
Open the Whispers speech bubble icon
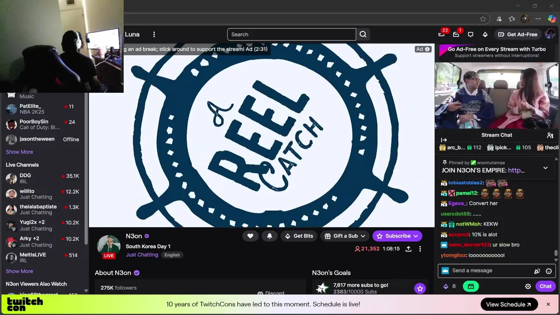(x=471, y=35)
